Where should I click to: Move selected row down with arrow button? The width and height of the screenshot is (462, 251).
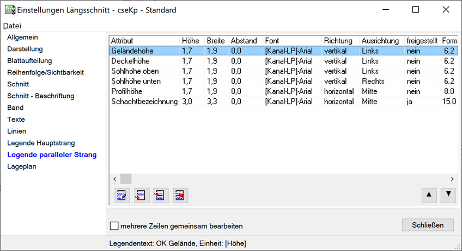pyautogui.click(x=448, y=194)
